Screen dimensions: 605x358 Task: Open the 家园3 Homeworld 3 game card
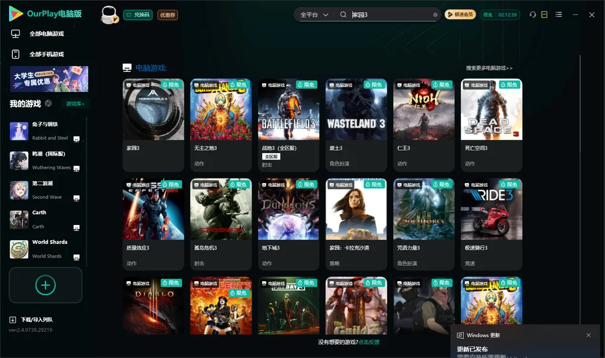click(x=153, y=125)
